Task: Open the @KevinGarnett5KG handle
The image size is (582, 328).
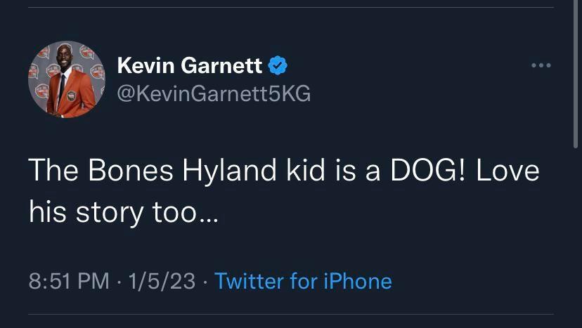Action: (213, 93)
